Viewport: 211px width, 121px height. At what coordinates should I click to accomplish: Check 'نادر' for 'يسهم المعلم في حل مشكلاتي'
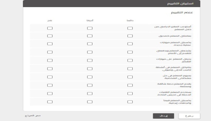coord(50,77)
